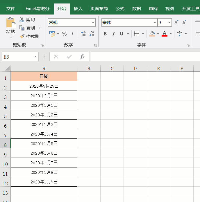Apply fill color bucket
200x202 pixels.
(152, 34)
